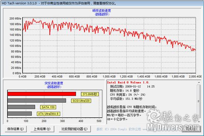Image resolution: width=204 pixels, height=136 pixels.
Task: Click the 随机存取: 14.8 毫秒 line
Action: pos(125,91)
